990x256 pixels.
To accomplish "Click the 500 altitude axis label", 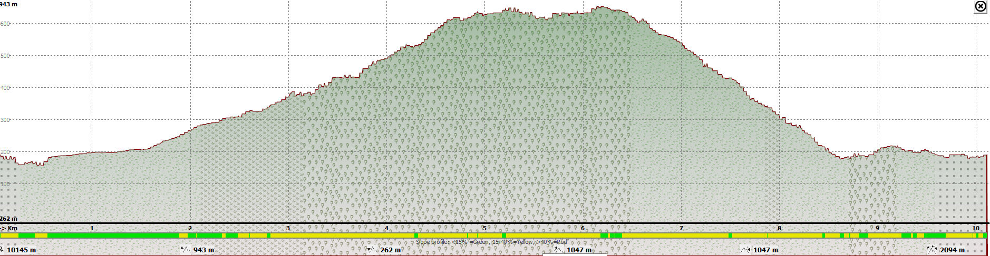I will pyautogui.click(x=5, y=56).
